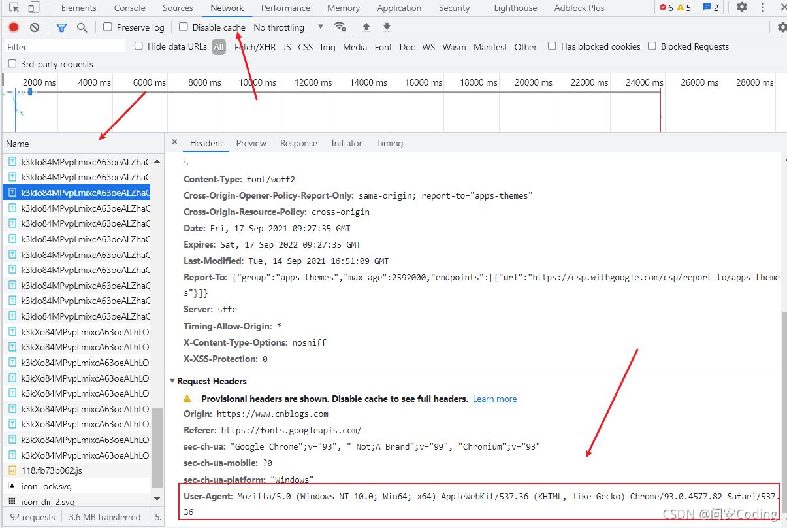
Task: Open DevTools settings gear
Action: (x=742, y=7)
